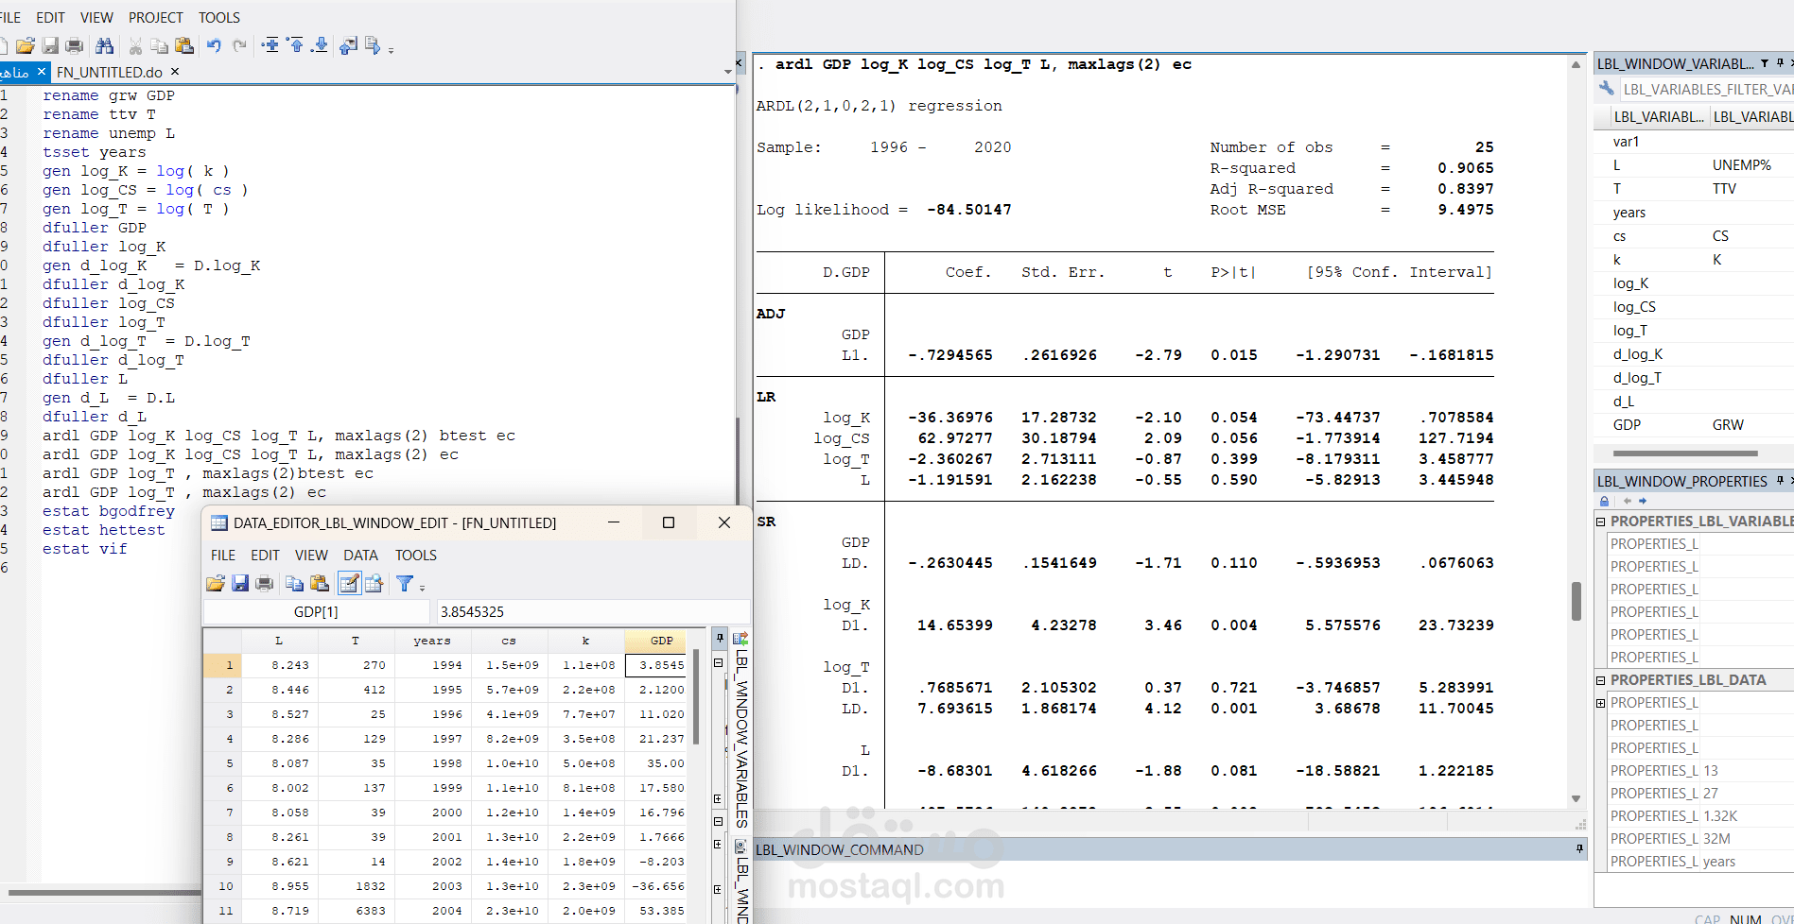Screen dimensions: 1794x924
Task: Pin the Variables window panel
Action: [1780, 63]
